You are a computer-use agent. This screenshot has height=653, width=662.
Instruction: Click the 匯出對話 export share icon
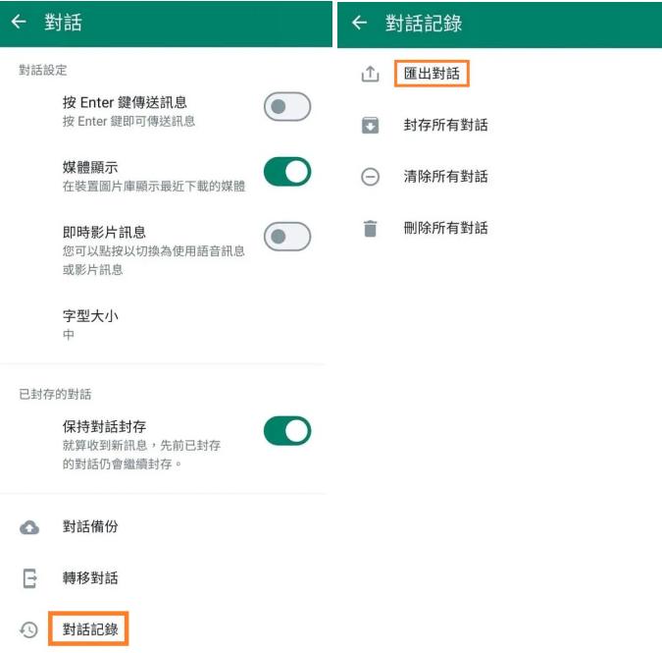point(370,74)
